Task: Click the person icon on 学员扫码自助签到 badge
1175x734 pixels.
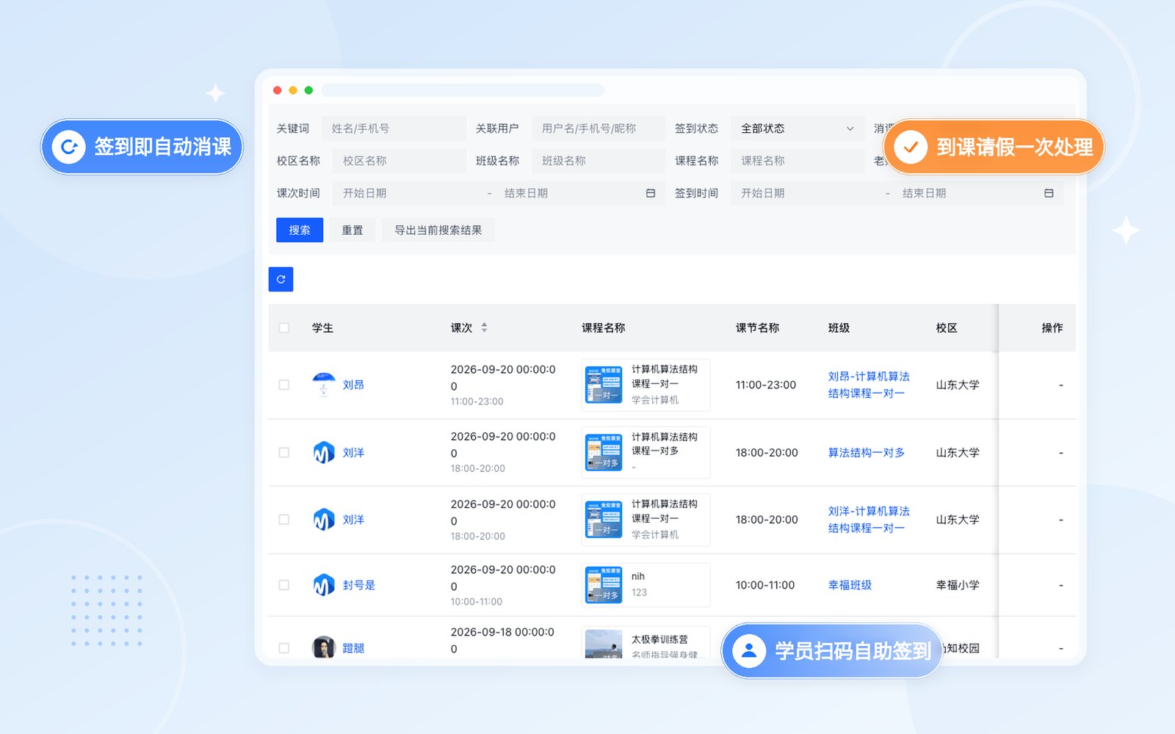Action: point(749,650)
